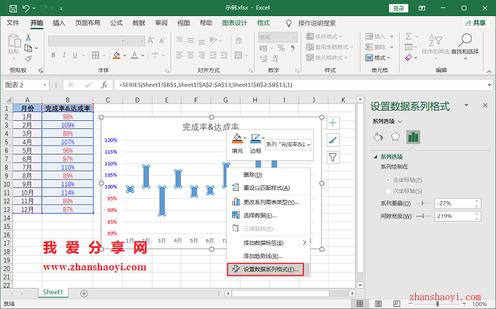Viewport: 496px width, 309px height.
Task: Open Effects pentagon tab in format pane
Action: [x=395, y=137]
